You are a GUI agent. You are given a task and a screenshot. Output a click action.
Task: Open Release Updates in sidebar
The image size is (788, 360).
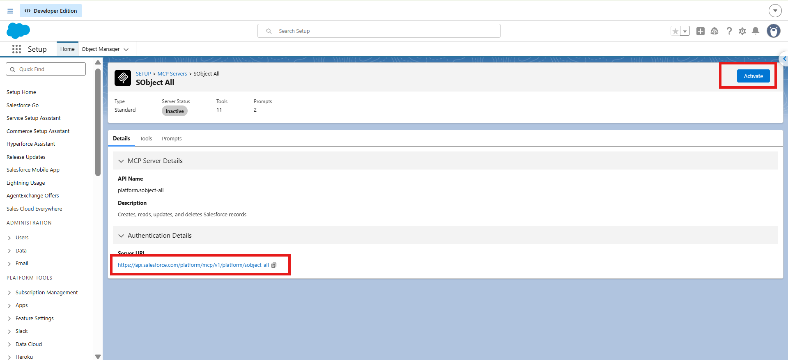26,157
